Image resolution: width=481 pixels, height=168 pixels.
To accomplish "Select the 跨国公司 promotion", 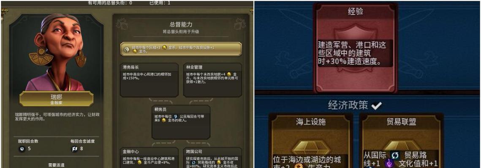I will [x=212, y=157].
